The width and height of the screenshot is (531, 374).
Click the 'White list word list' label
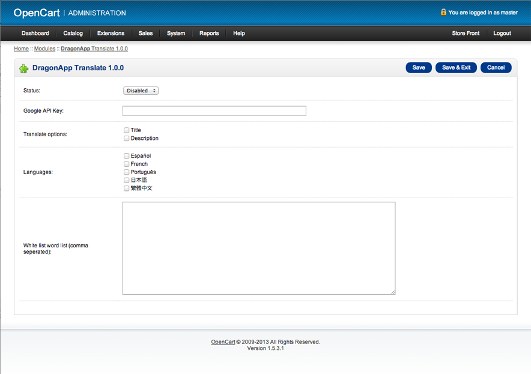pos(55,249)
